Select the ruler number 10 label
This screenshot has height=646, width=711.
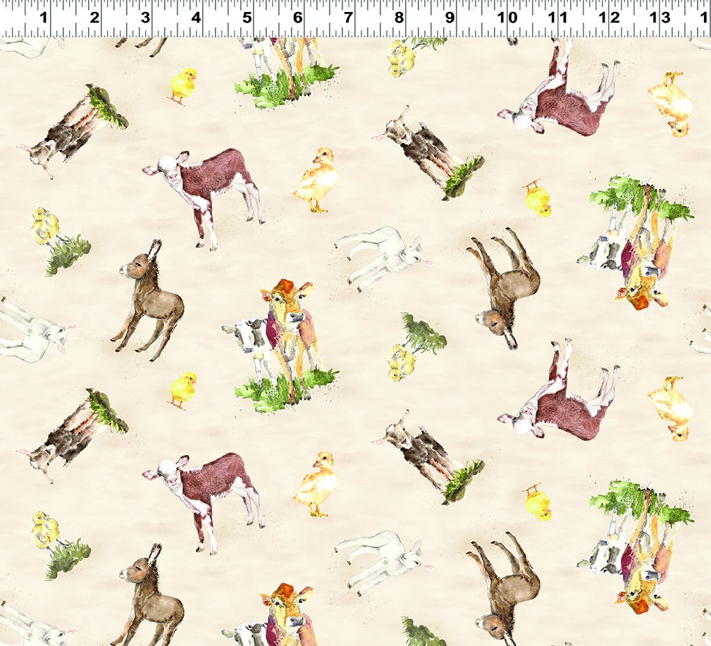click(507, 18)
